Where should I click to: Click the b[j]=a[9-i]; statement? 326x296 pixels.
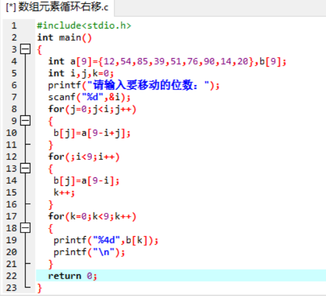click(86, 181)
